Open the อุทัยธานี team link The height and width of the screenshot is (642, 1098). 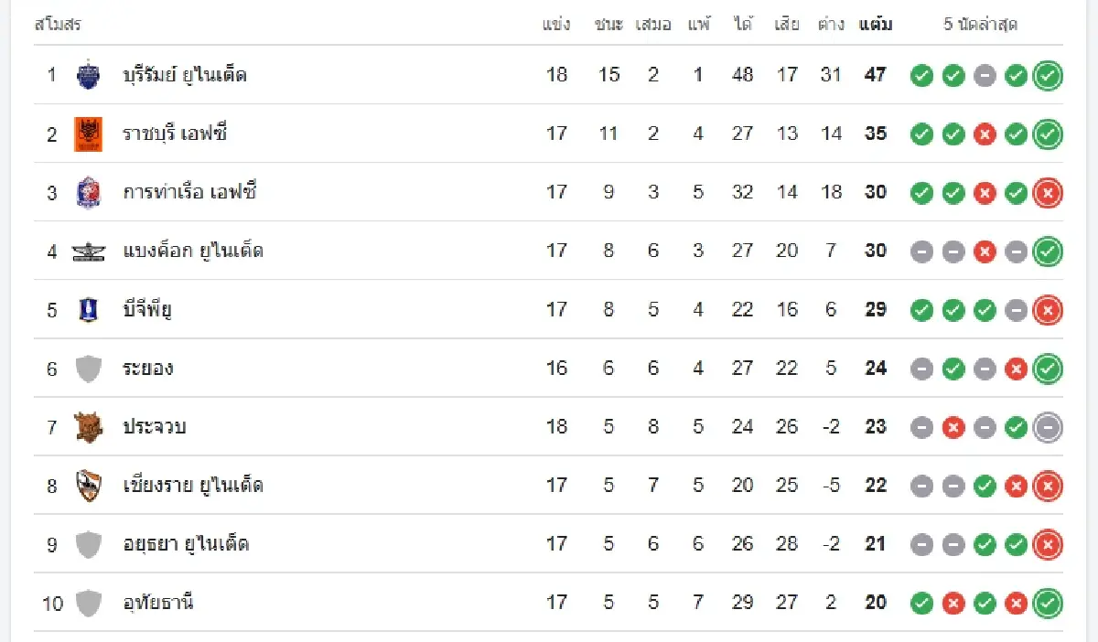pyautogui.click(x=158, y=603)
